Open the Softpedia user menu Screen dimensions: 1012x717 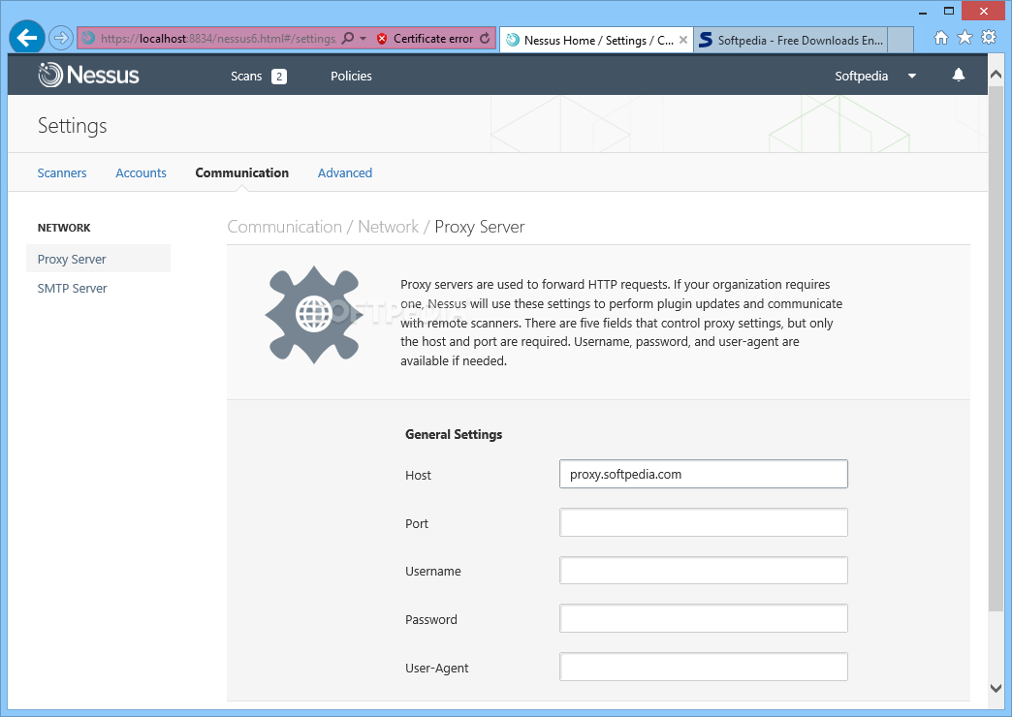pos(861,77)
